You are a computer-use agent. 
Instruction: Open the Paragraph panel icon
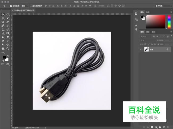[136, 29]
